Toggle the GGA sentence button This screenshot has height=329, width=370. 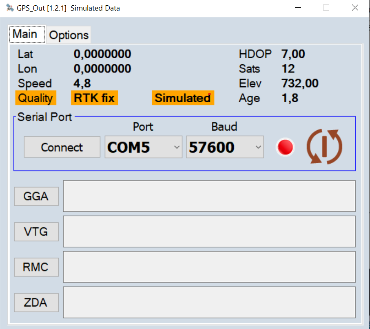coord(36,196)
